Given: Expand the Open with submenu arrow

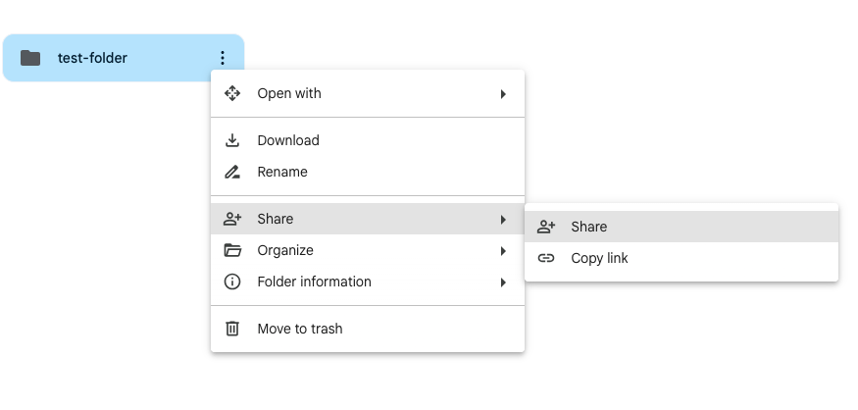Looking at the screenshot, I should point(503,94).
